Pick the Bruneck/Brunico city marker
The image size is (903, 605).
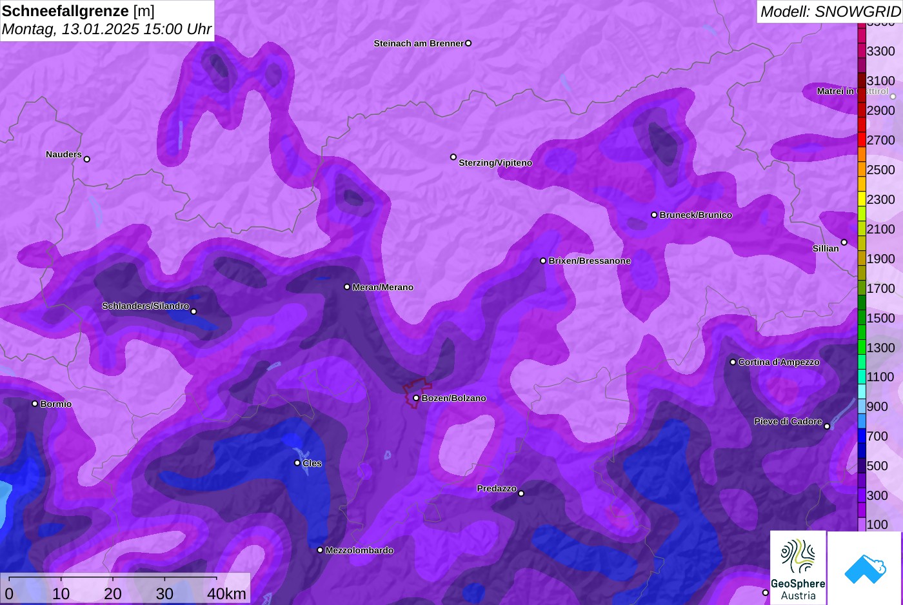(x=654, y=215)
